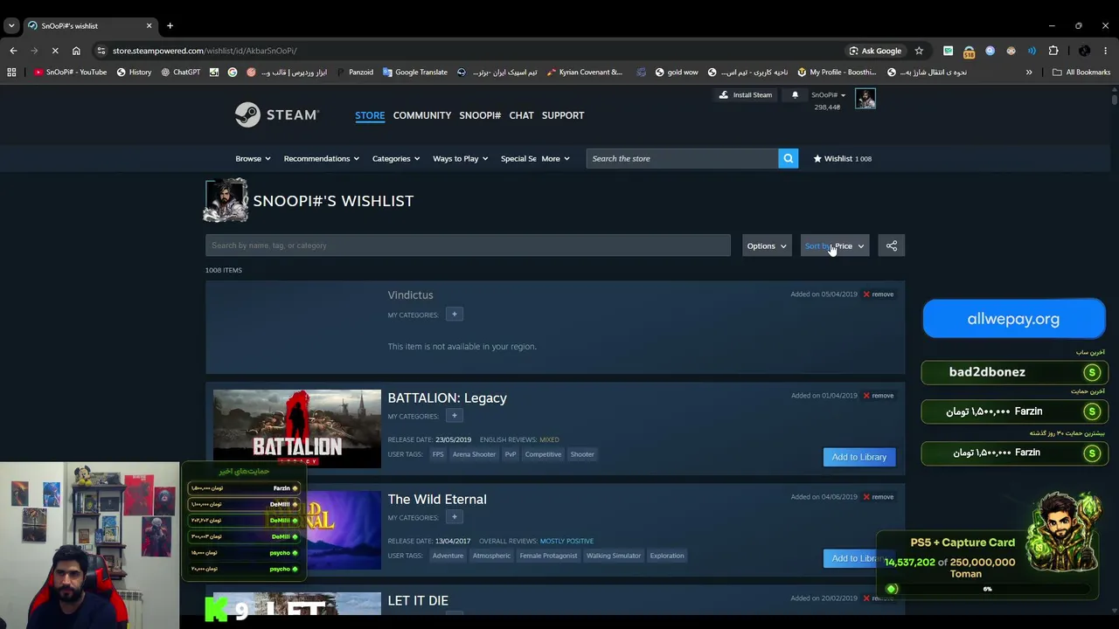Open the apps grid in bookmarks bar
This screenshot has width=1119, height=629.
[11, 73]
